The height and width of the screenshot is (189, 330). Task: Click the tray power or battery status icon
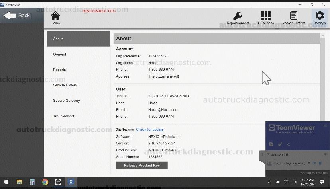[278, 182]
